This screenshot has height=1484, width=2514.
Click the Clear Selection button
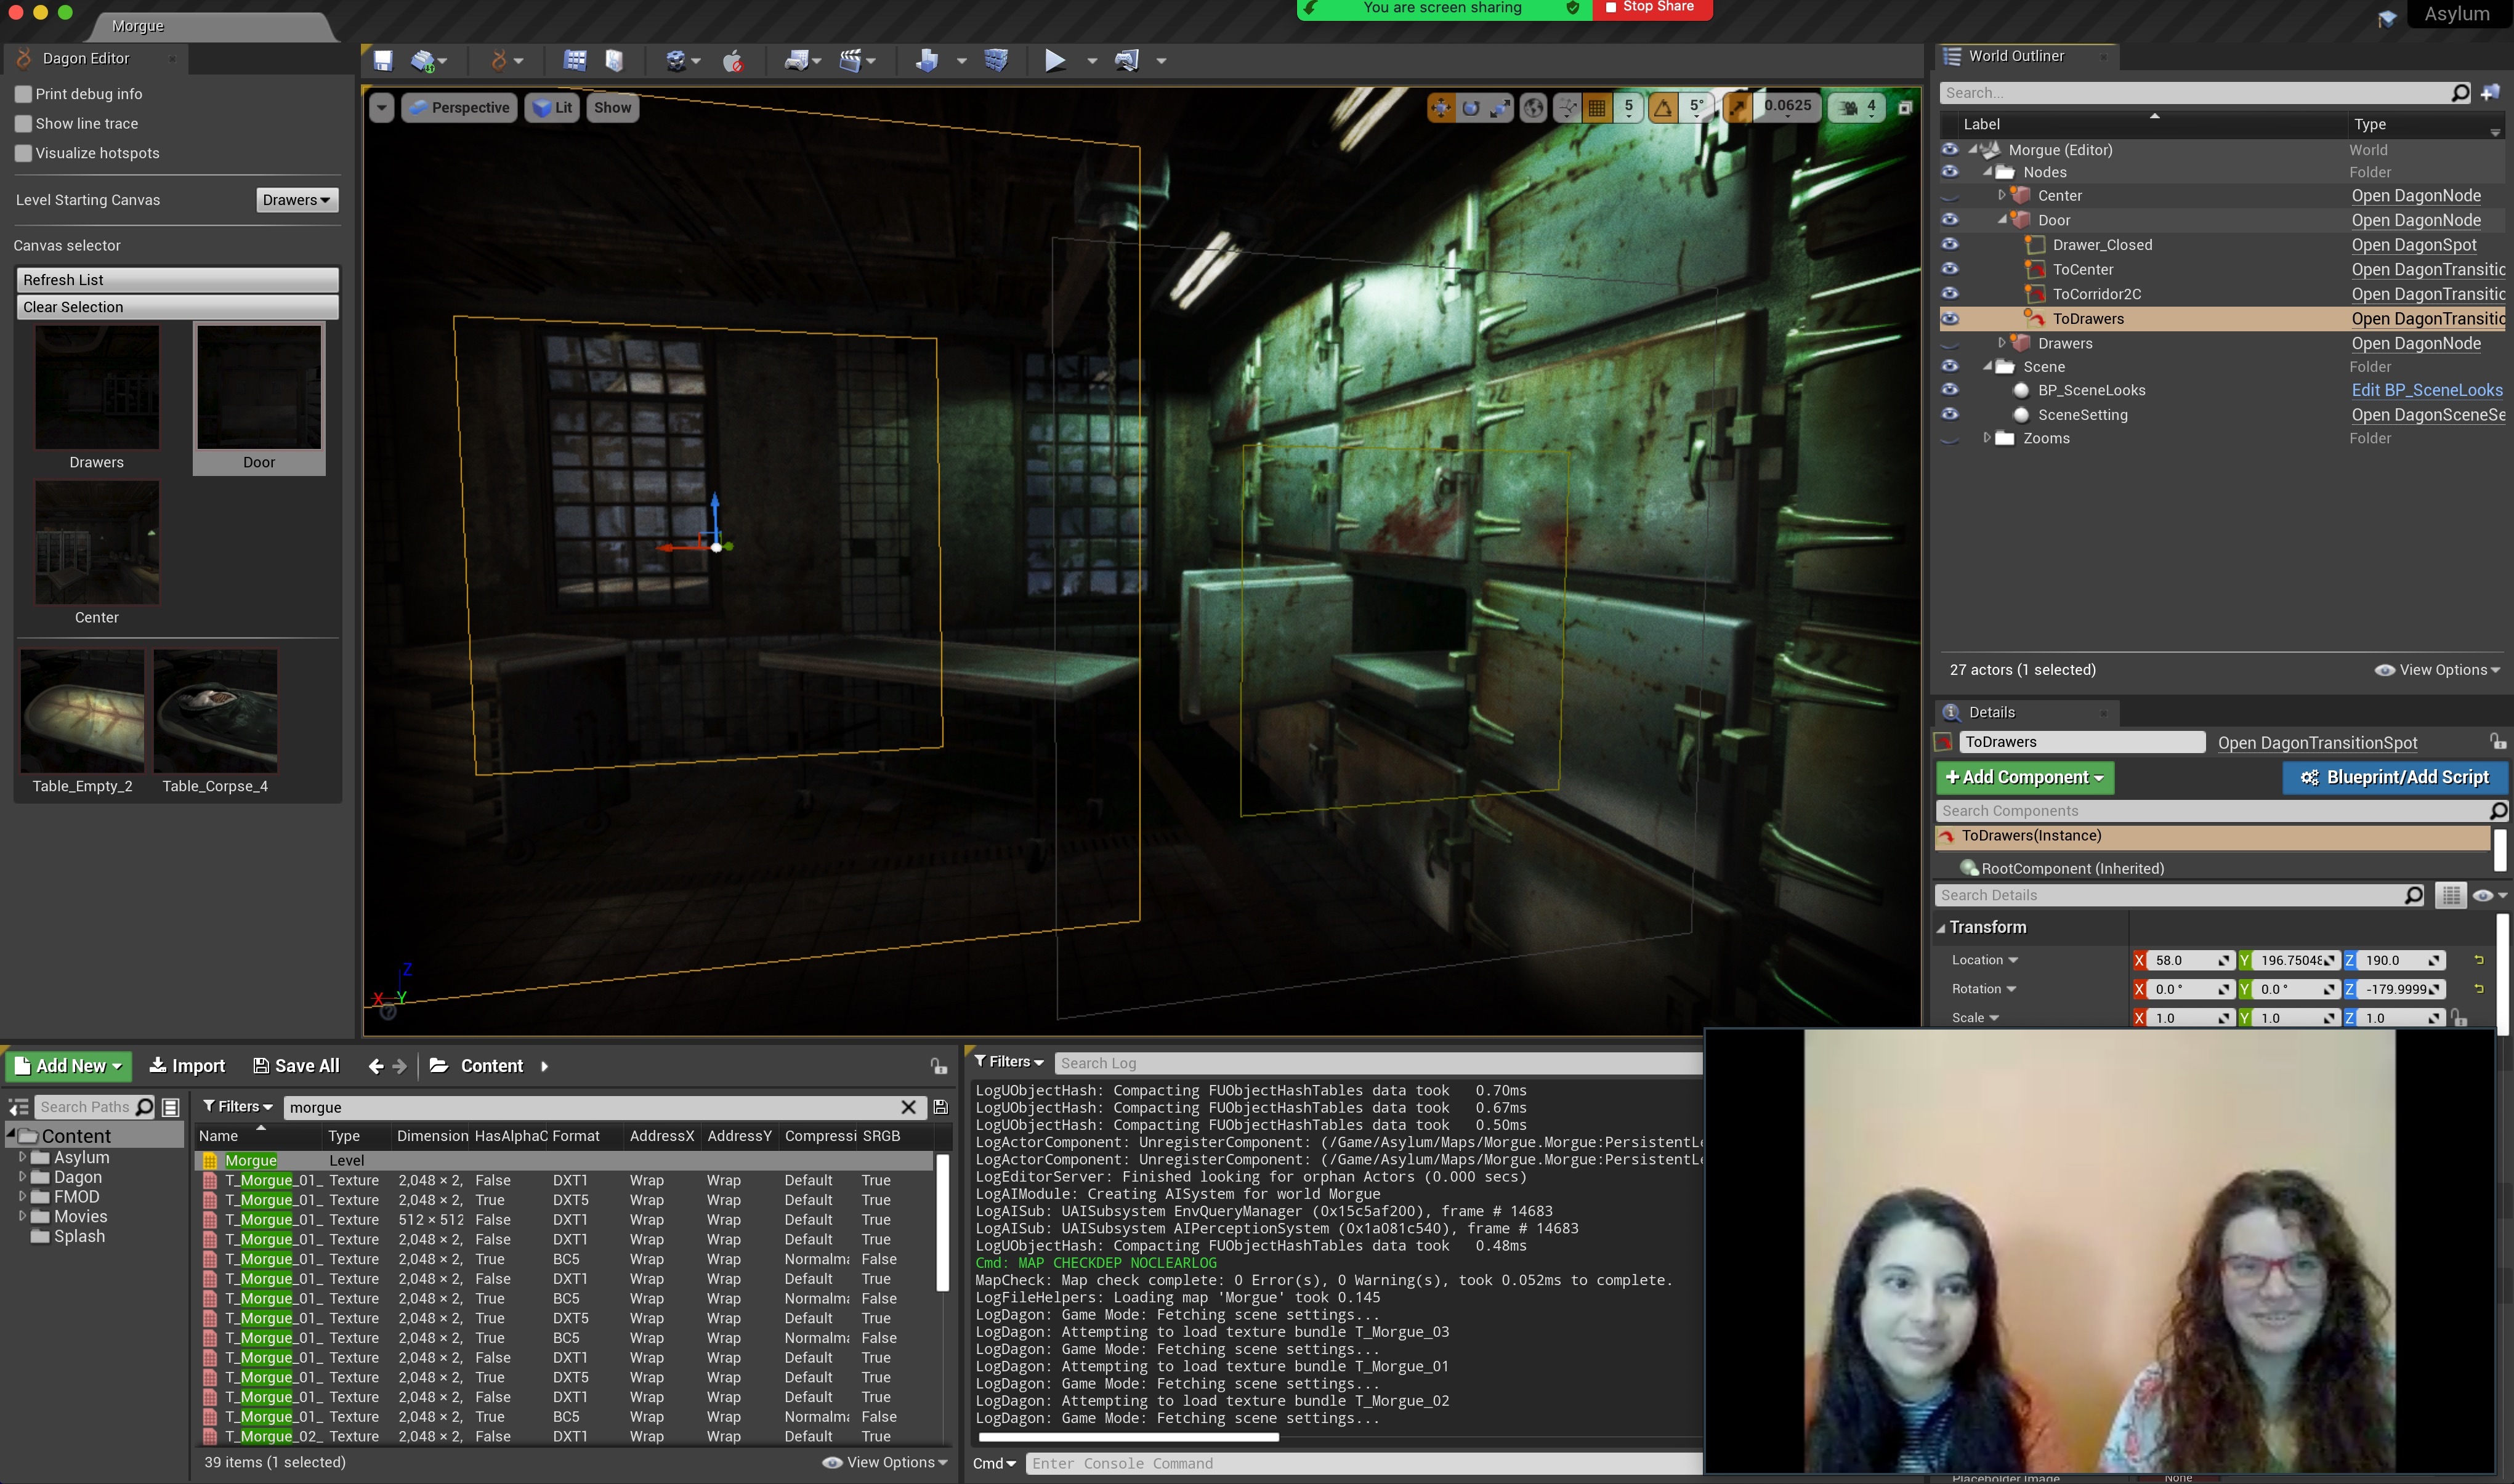(177, 307)
